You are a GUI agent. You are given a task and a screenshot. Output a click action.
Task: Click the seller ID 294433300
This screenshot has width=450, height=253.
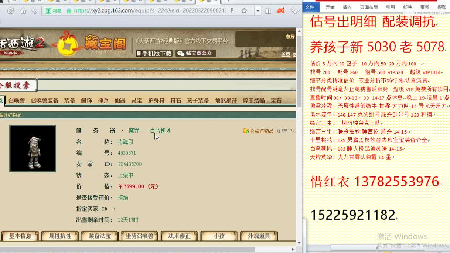pyautogui.click(x=130, y=164)
